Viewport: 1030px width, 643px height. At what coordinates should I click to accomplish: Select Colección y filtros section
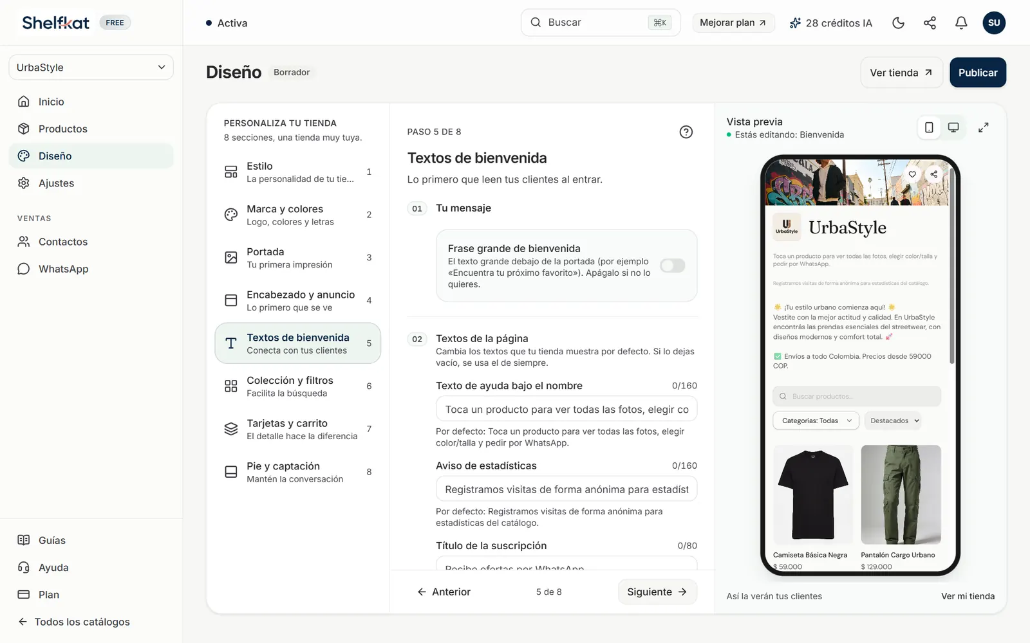click(x=297, y=386)
